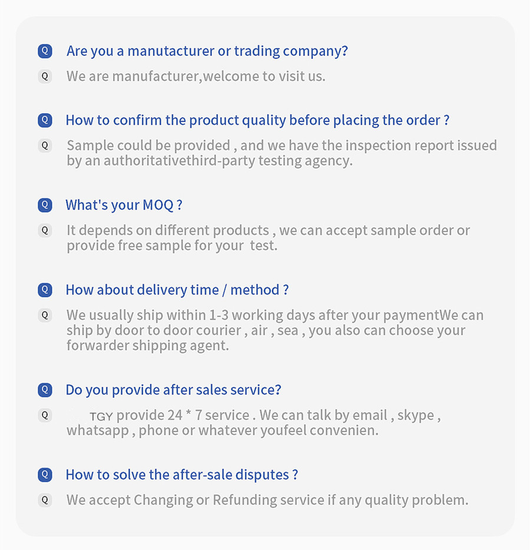Click the gray Q icon beside 'It depends on different products'
The image size is (530, 550).
(45, 230)
